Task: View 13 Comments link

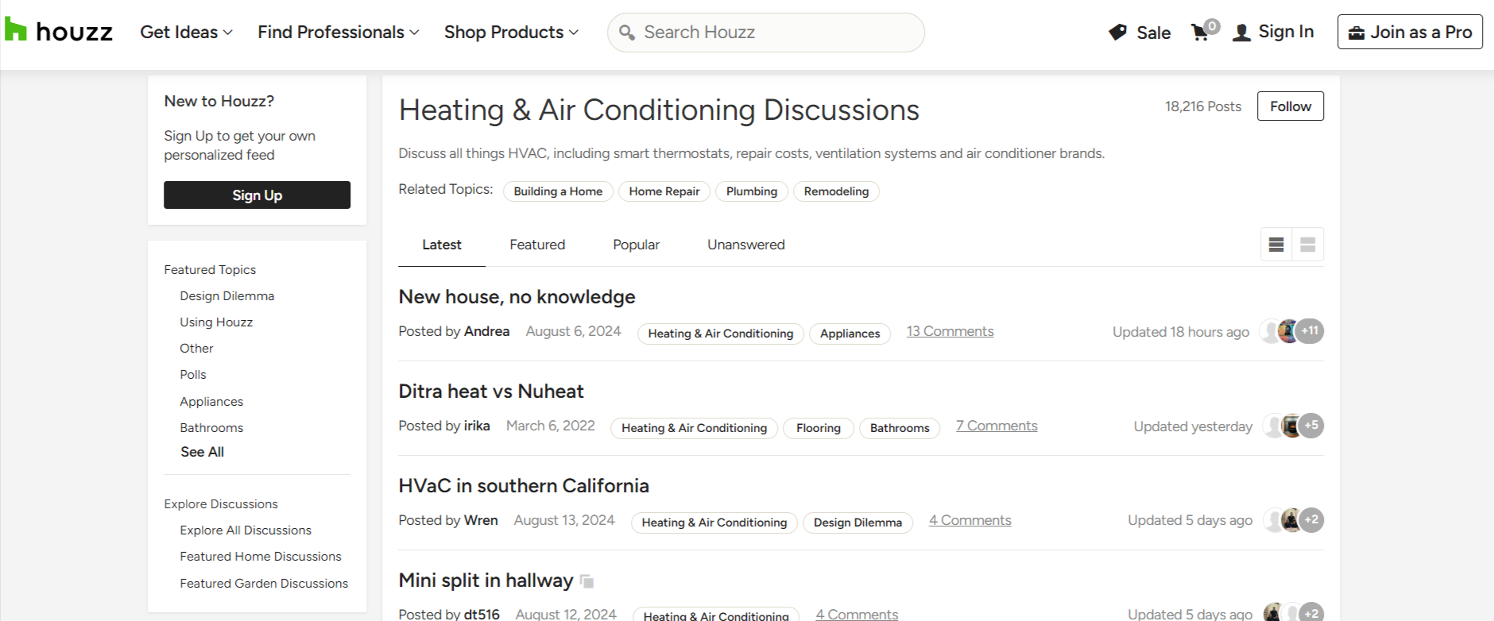Action: click(950, 331)
